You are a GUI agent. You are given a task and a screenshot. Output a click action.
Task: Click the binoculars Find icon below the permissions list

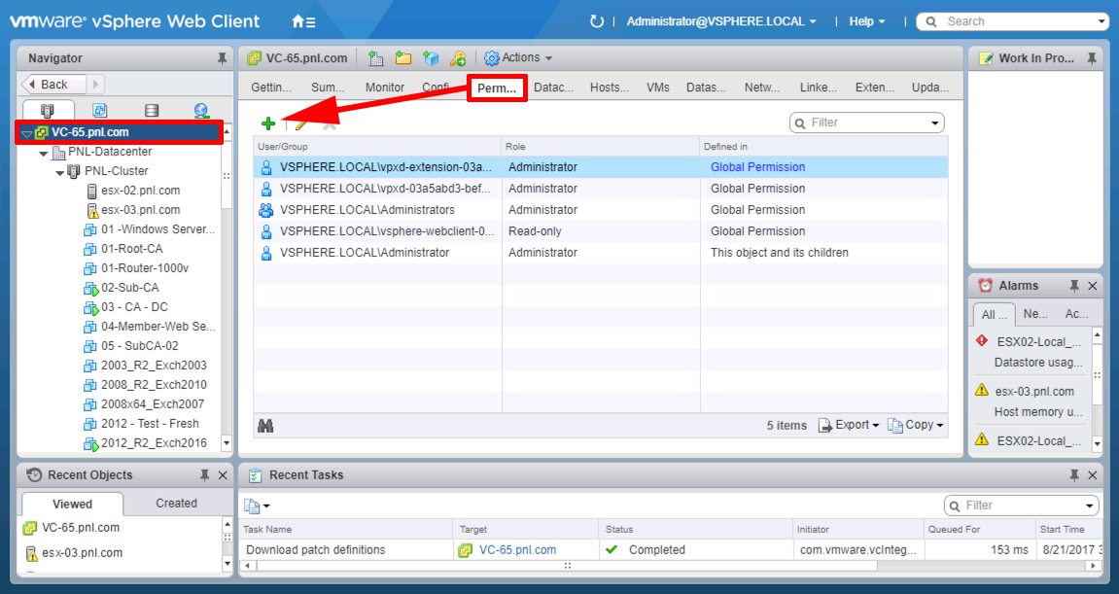pos(265,426)
